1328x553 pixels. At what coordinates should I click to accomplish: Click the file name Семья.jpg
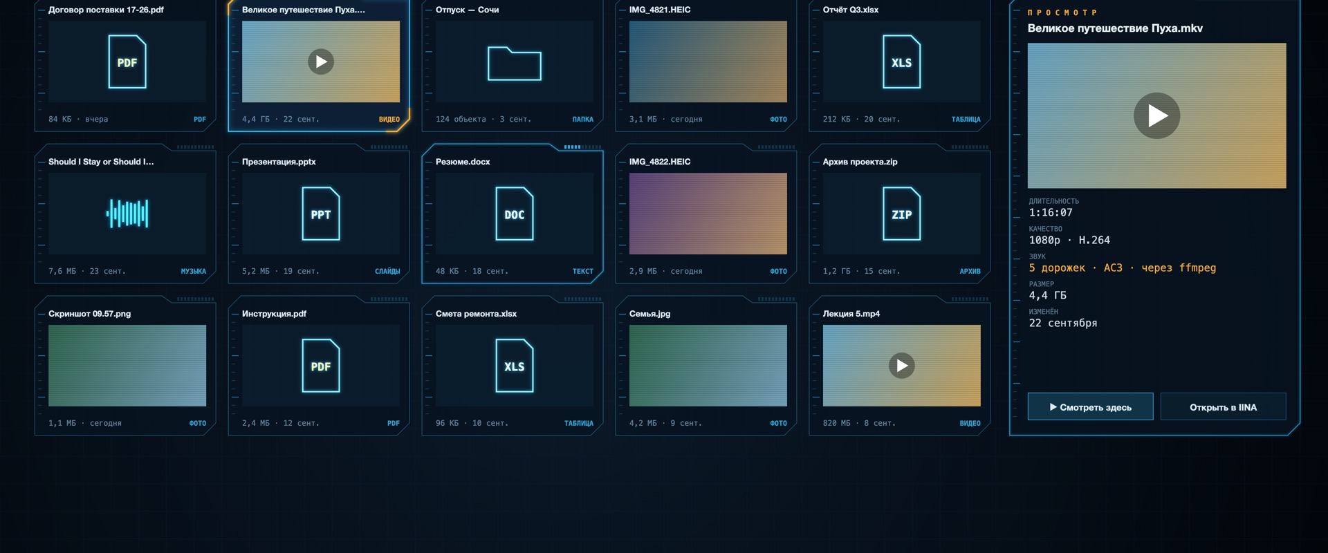click(x=650, y=314)
